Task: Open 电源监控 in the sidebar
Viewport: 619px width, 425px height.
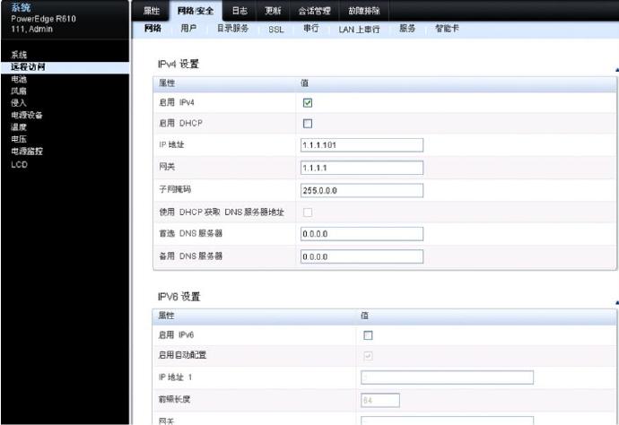Action: pos(27,152)
